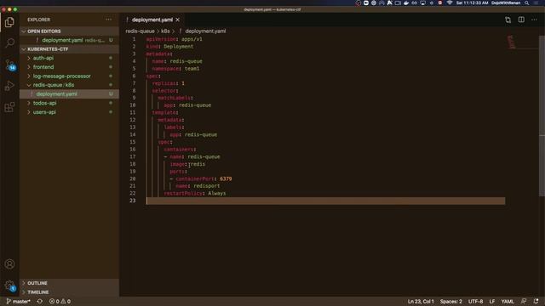Screen dimensions: 545x306
Task: Select deployment.yaml under Open Editors
Action: point(69,40)
